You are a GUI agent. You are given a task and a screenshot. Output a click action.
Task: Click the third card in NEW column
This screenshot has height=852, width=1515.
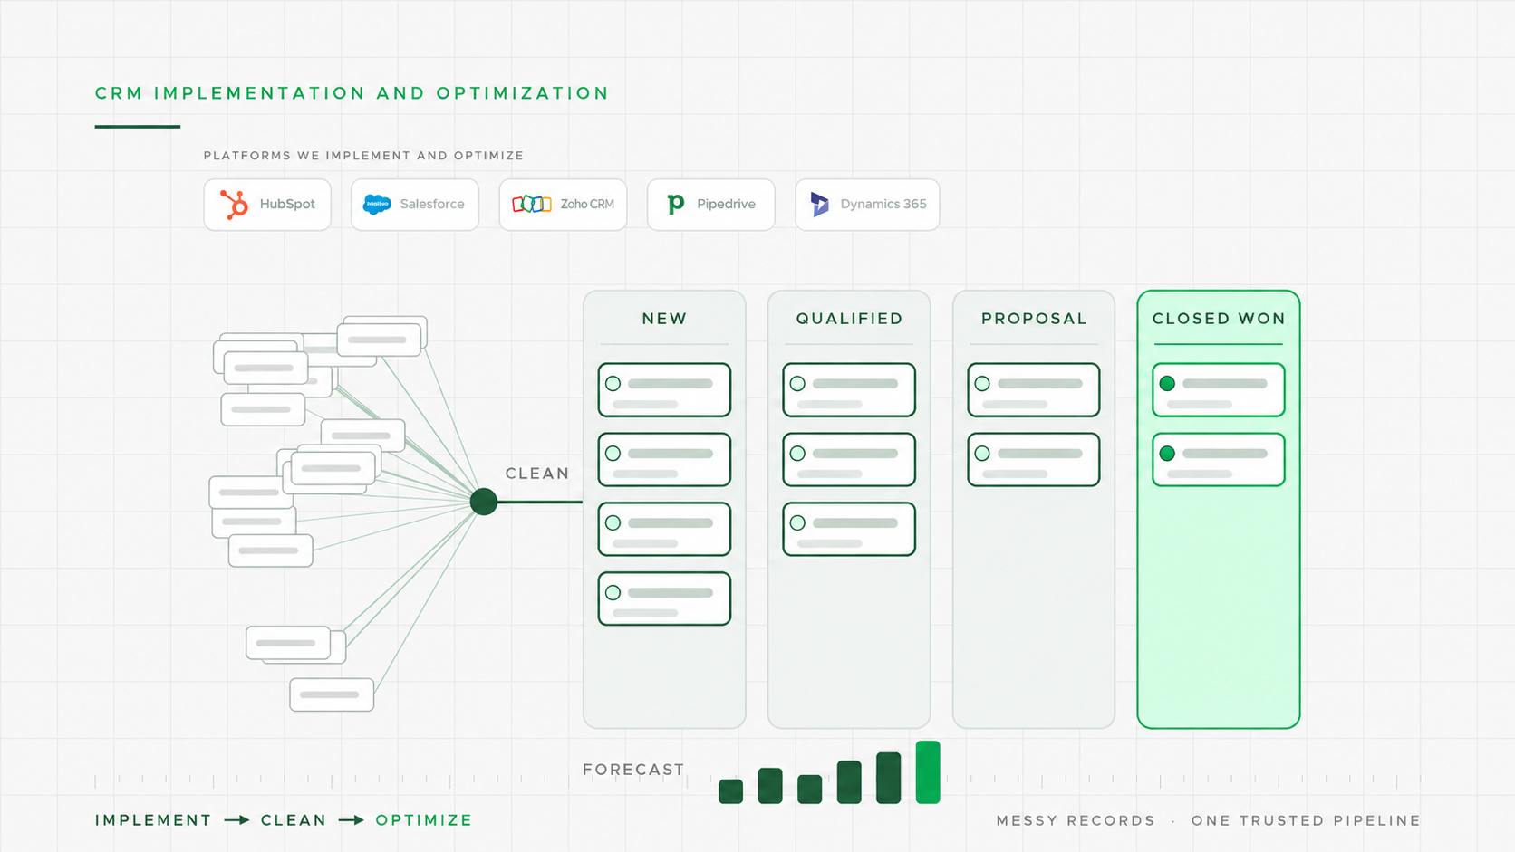click(x=664, y=530)
